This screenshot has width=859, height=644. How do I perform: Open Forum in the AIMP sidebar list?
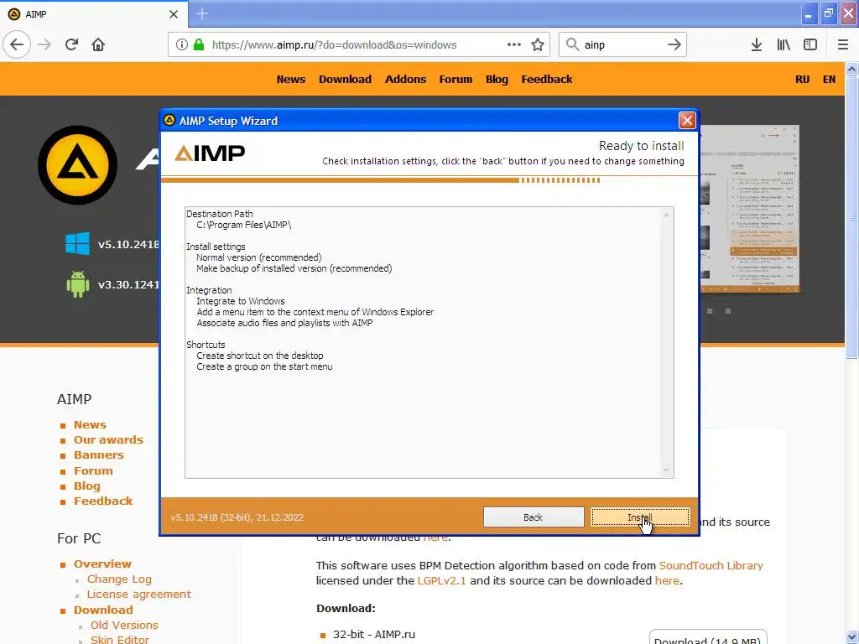coord(93,470)
